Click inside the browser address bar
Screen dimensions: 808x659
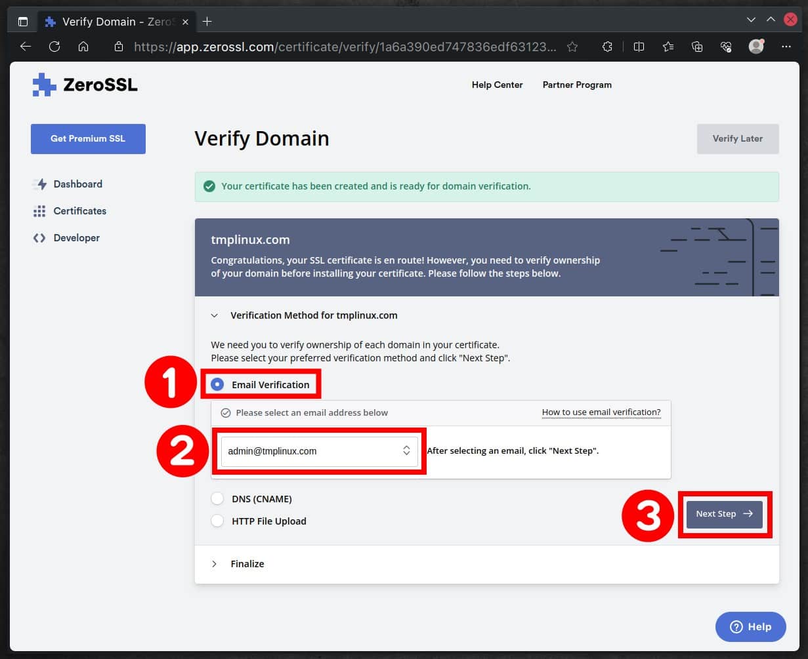328,47
